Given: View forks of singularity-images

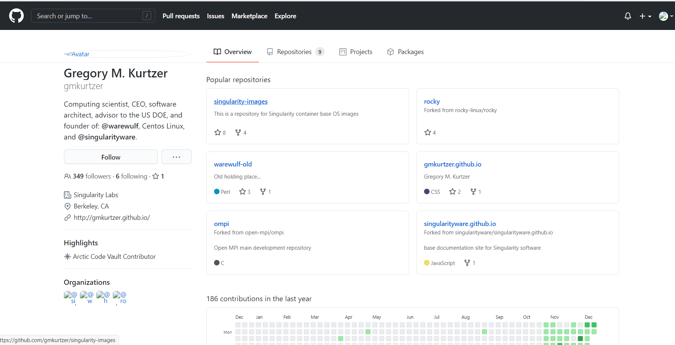Looking at the screenshot, I should tap(241, 133).
